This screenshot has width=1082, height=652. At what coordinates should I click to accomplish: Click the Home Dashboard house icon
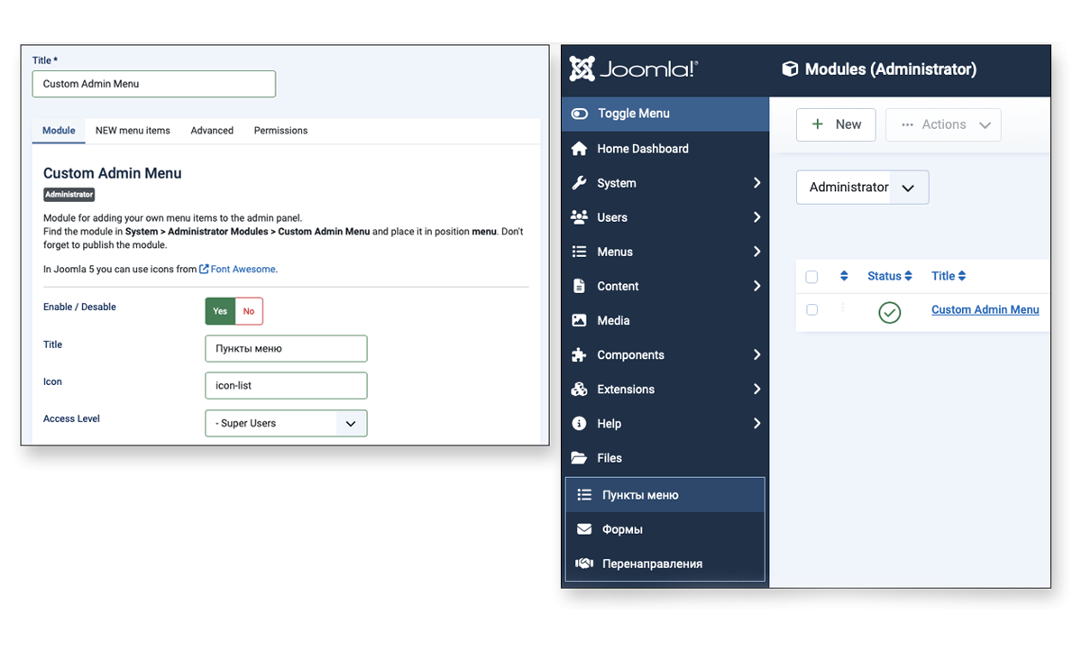pos(580,149)
